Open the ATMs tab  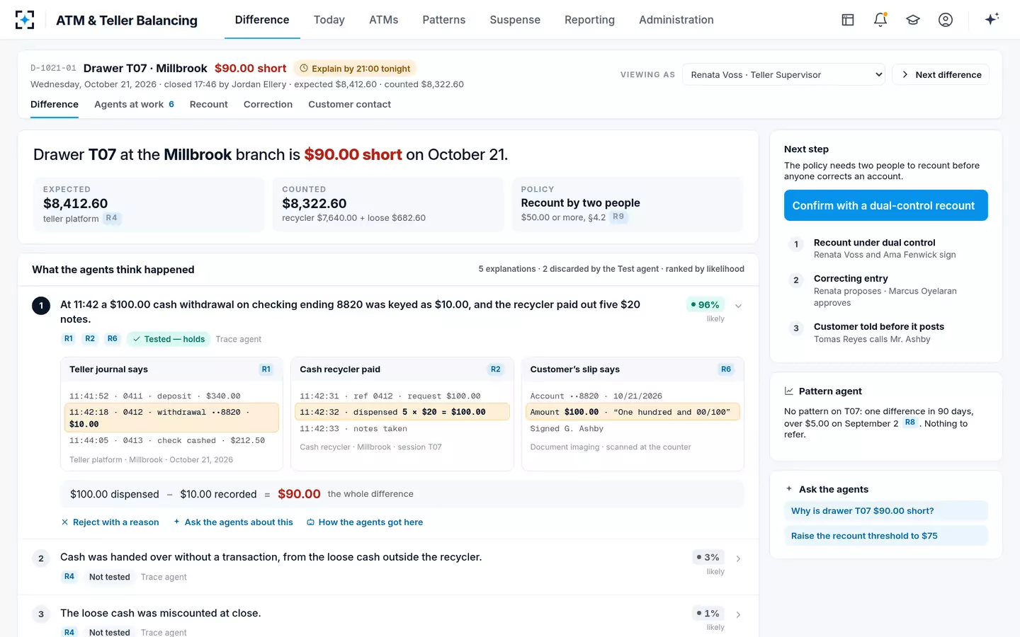(384, 20)
